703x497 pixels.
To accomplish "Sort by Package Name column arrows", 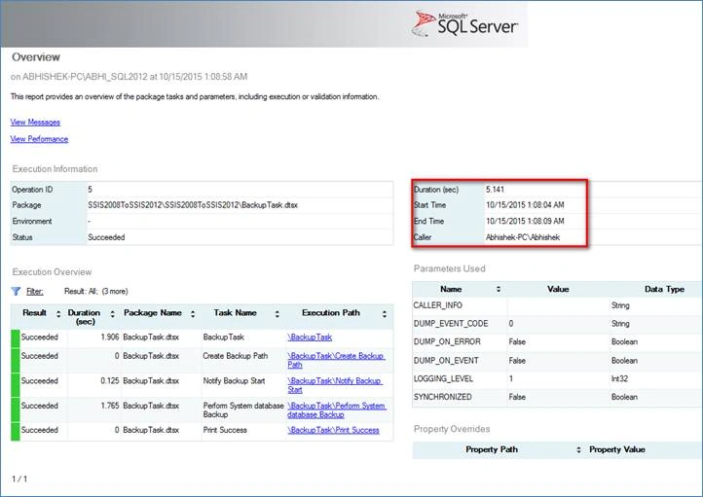I will pos(193,314).
